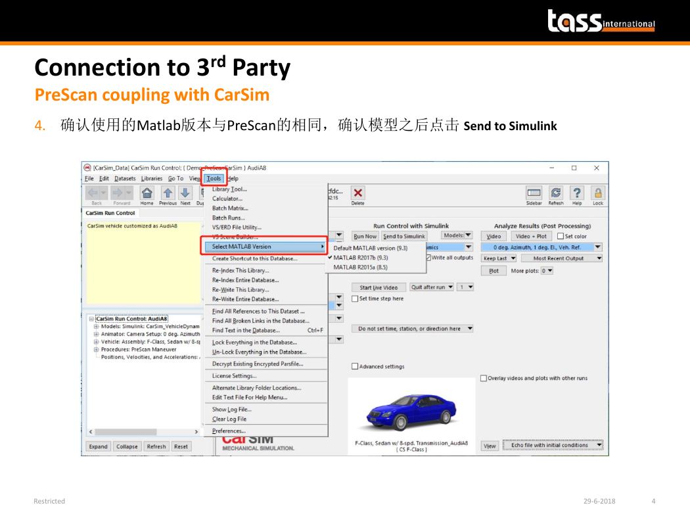Check Set time step here
Image resolution: width=690 pixels, height=518 pixels.
355,298
